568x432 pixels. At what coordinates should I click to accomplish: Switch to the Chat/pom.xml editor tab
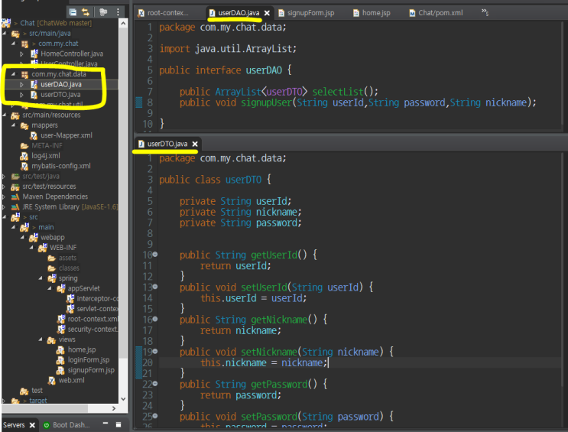tap(437, 13)
